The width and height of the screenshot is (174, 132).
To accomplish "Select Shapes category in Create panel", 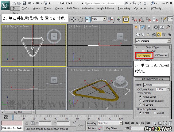I will (x=143, y=35).
